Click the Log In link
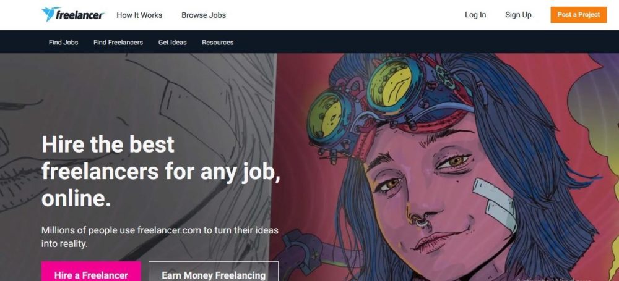Image resolution: width=619 pixels, height=281 pixels. click(x=475, y=15)
